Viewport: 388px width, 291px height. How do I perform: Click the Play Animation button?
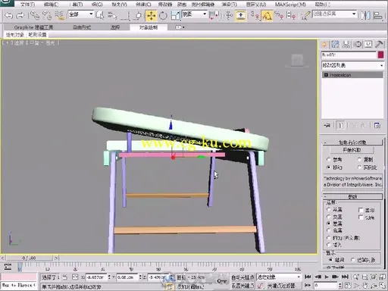coord(327,277)
